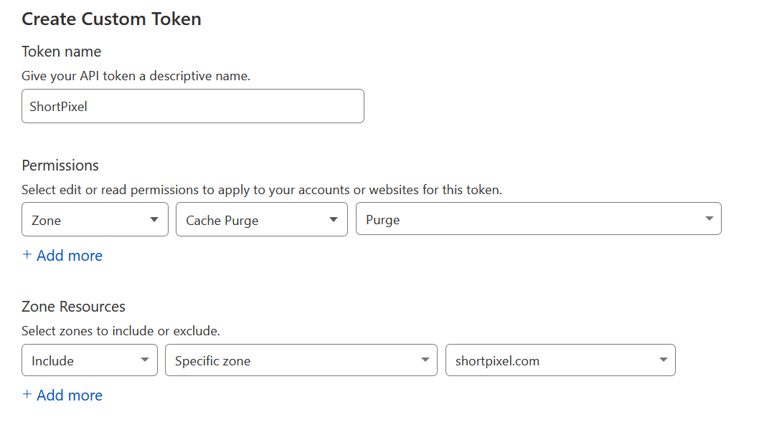Click the arrow on the Include dropdown
764x427 pixels.
click(x=144, y=360)
